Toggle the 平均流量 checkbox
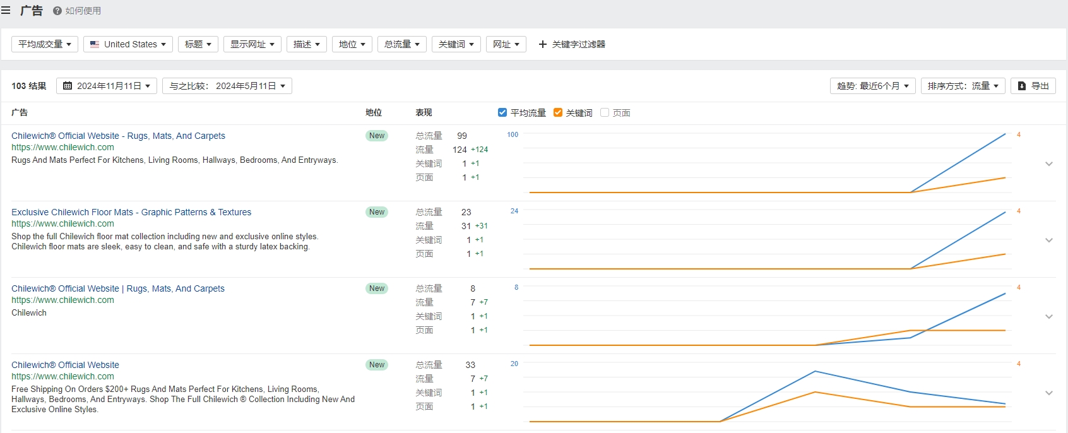Screen dimensions: 1068x433 [502, 112]
